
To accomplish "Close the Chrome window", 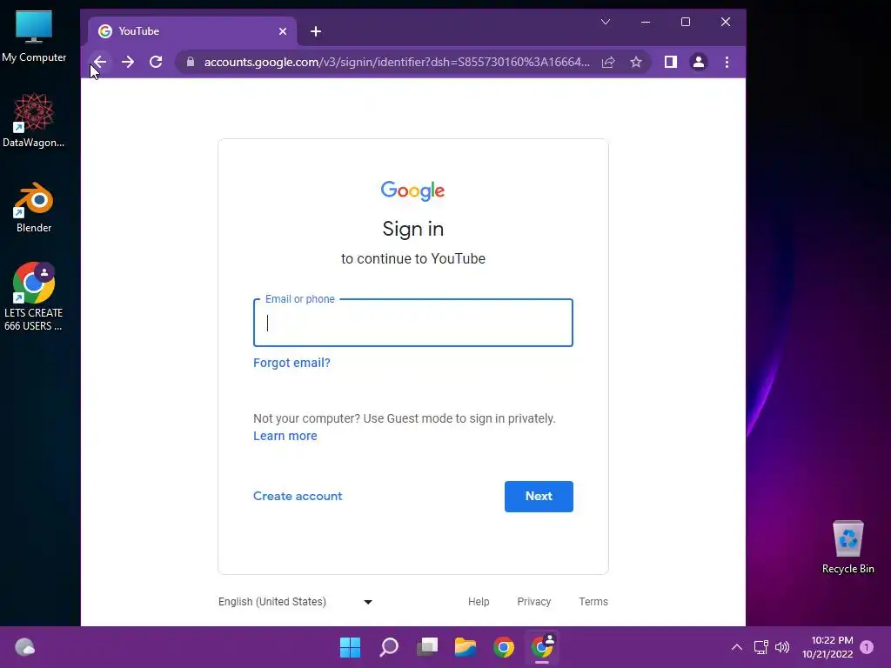I will [x=726, y=22].
